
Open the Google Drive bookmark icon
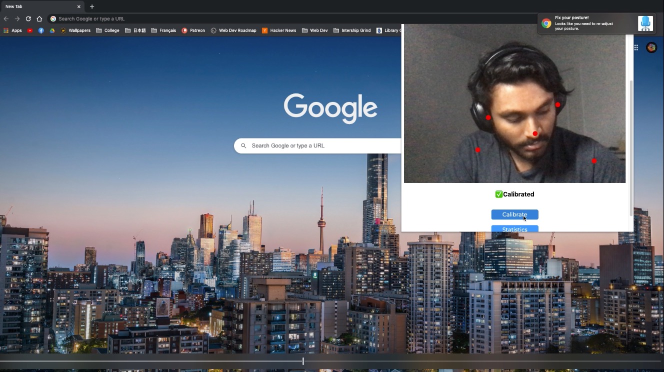(52, 30)
